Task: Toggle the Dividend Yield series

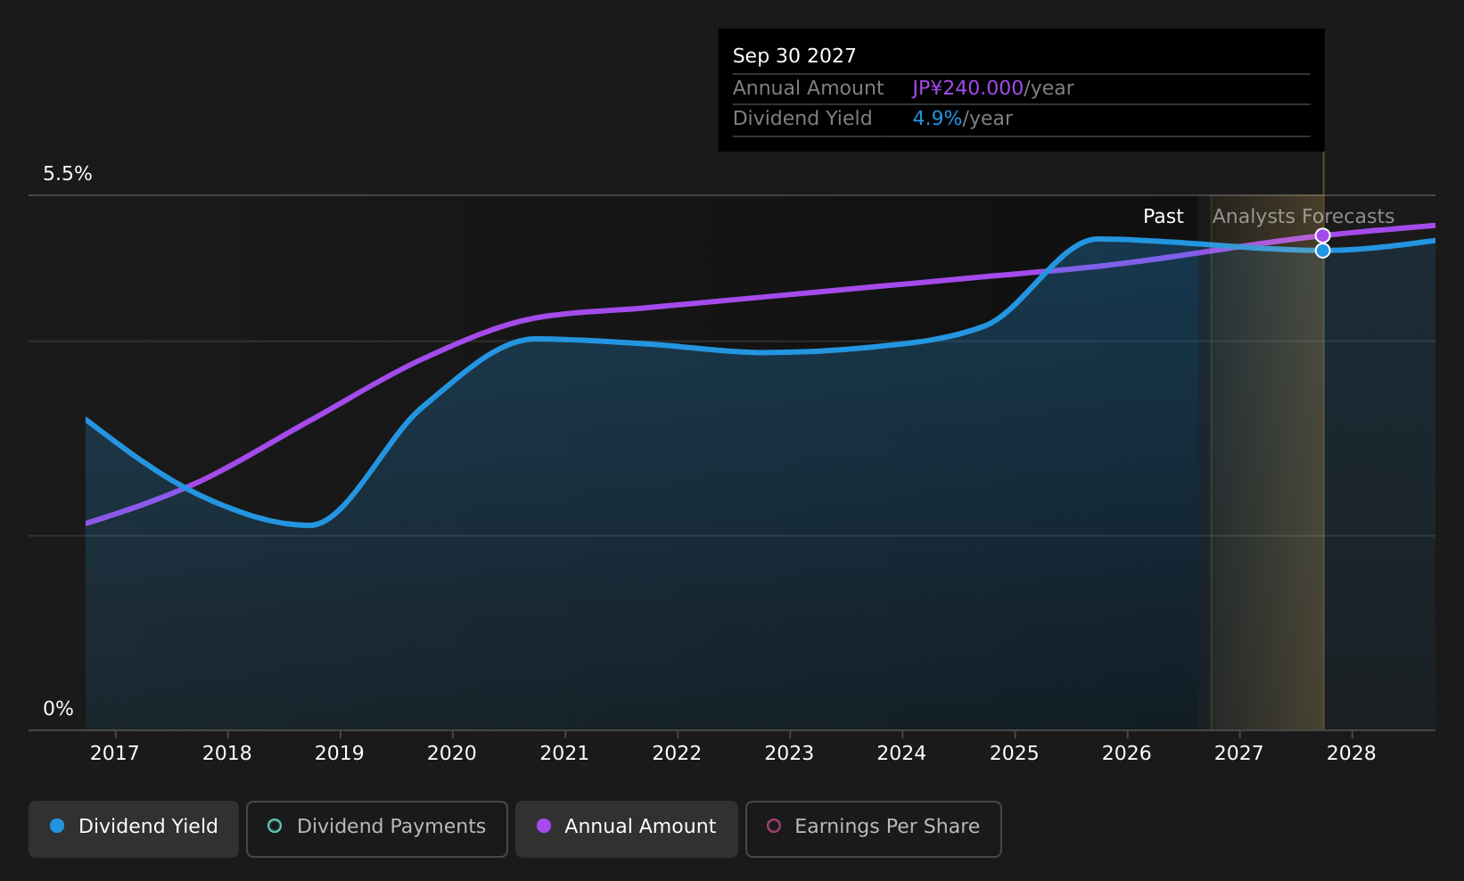Action: tap(134, 828)
